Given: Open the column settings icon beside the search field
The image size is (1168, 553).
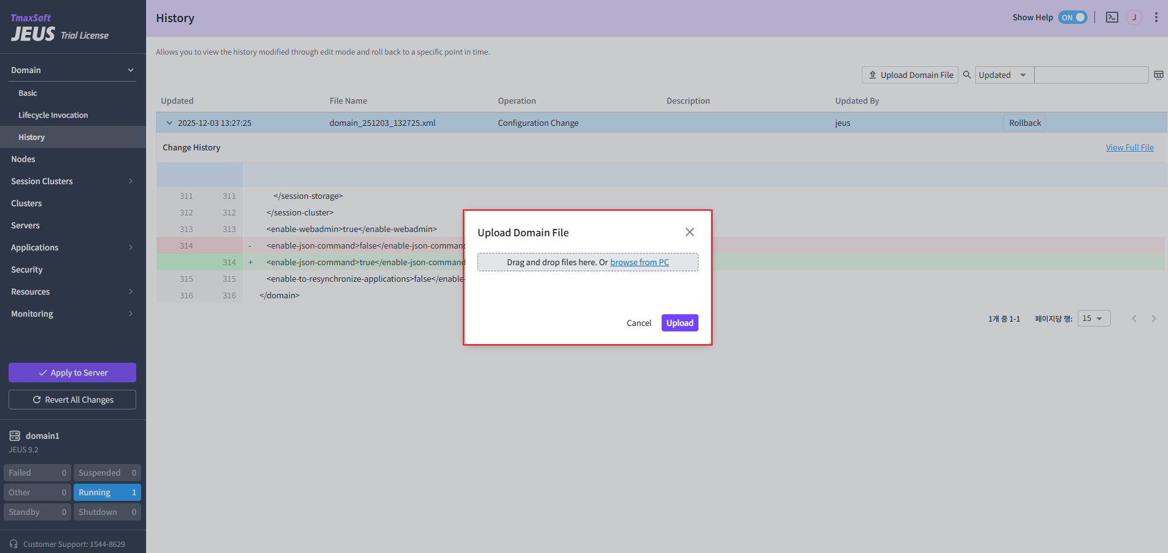Looking at the screenshot, I should click(1159, 74).
